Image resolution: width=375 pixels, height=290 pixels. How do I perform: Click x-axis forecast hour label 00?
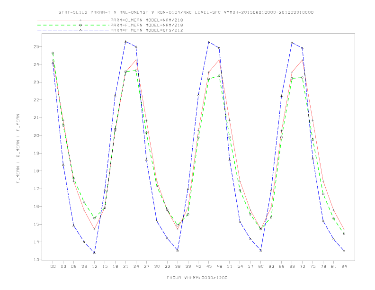53,266
